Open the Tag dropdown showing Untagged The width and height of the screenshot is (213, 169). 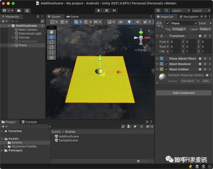pyautogui.click(x=179, y=29)
